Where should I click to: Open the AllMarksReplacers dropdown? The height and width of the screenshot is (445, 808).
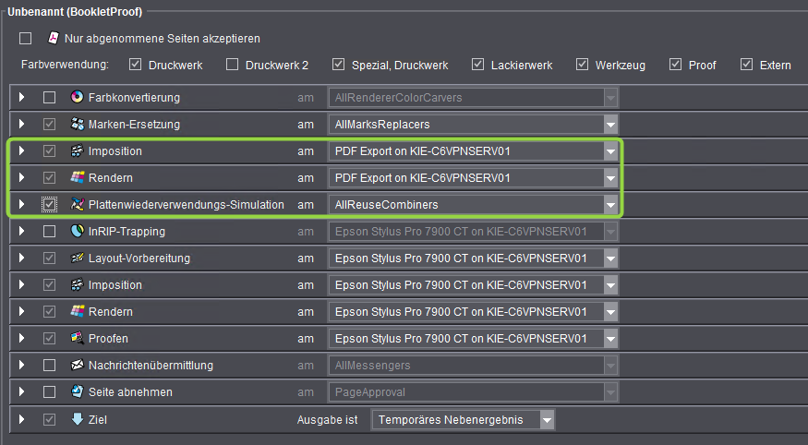[x=609, y=125]
